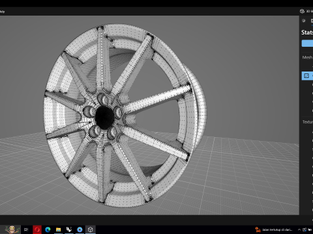Open the meet-now tray icon with blue dot

305,229
